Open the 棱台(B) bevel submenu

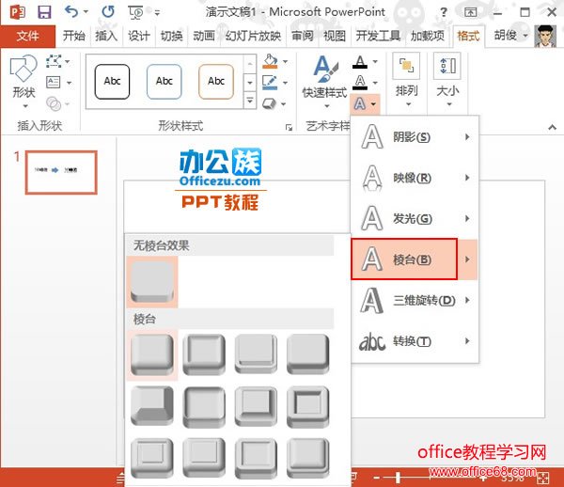tap(415, 259)
